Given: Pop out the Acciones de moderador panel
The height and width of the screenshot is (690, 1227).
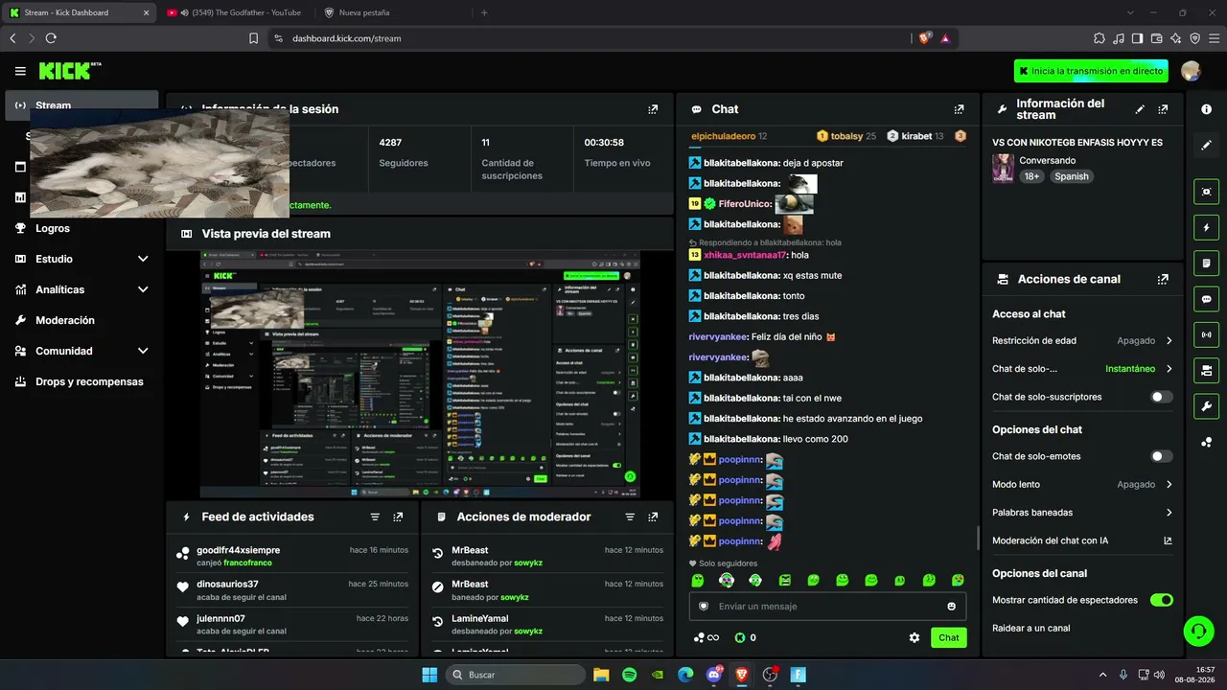Looking at the screenshot, I should (653, 517).
